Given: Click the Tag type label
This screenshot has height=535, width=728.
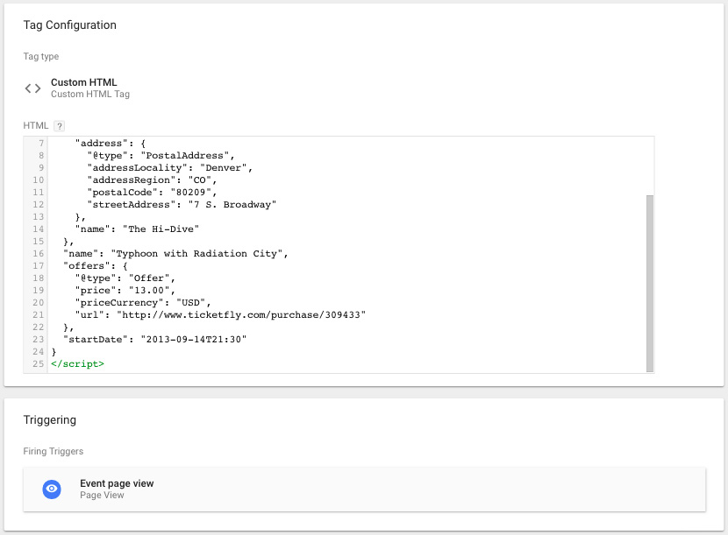Looking at the screenshot, I should click(40, 56).
